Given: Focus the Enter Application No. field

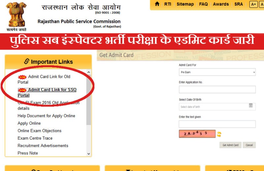Looking at the screenshot, I should (217, 89).
